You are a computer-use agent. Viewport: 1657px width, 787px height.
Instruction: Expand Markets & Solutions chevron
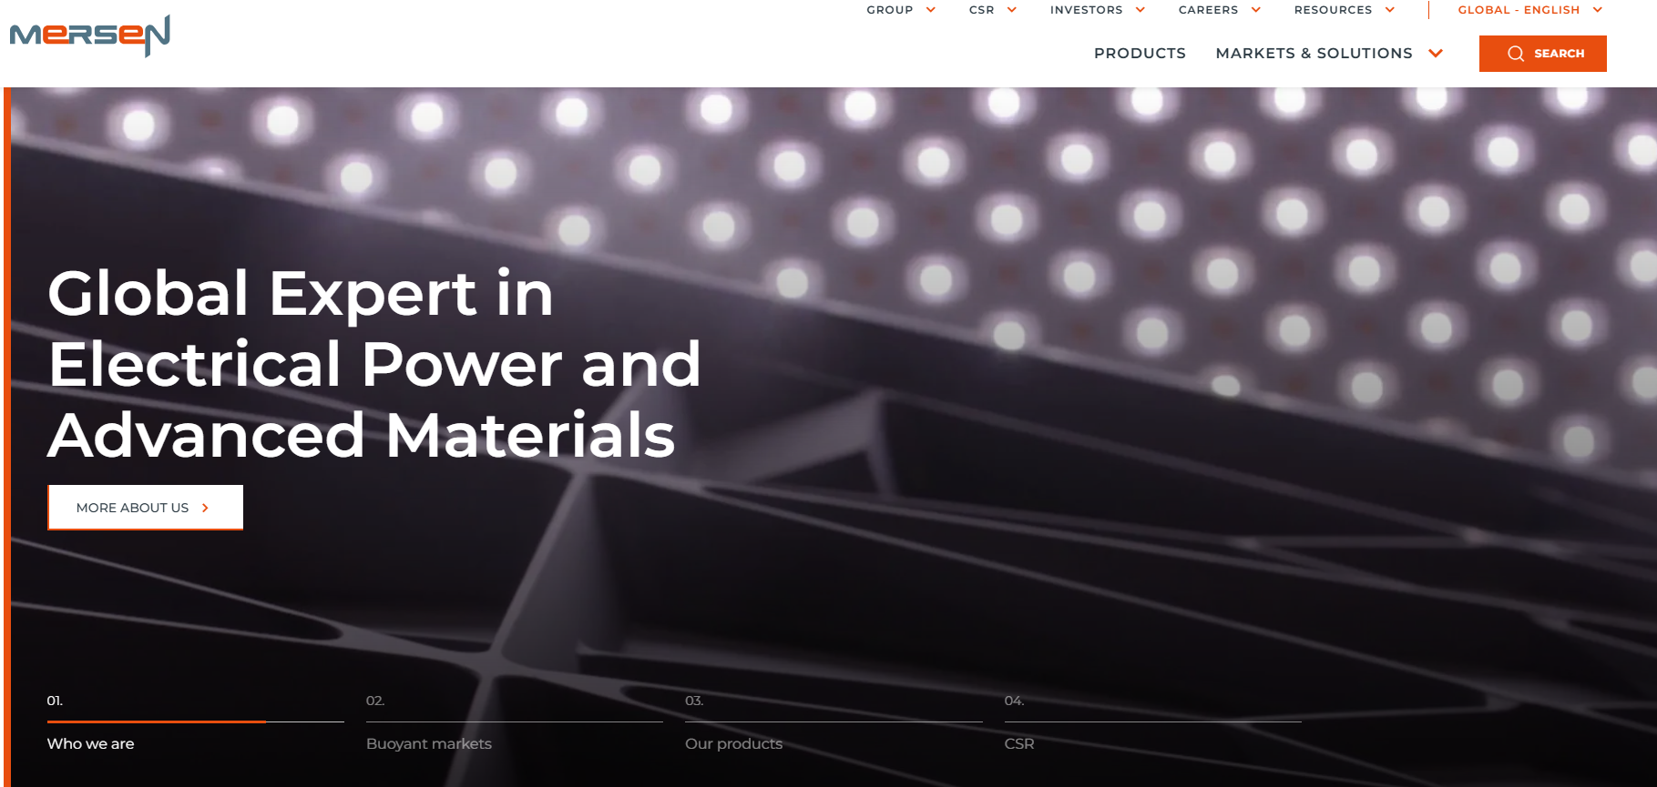[1437, 54]
